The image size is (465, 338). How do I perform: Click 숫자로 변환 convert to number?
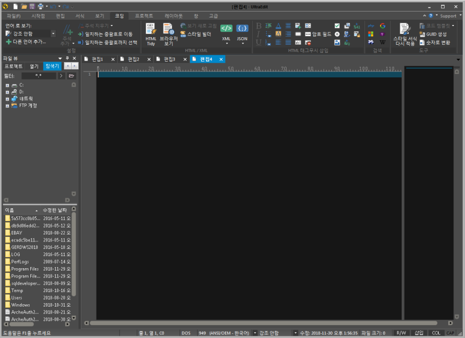[x=435, y=42]
